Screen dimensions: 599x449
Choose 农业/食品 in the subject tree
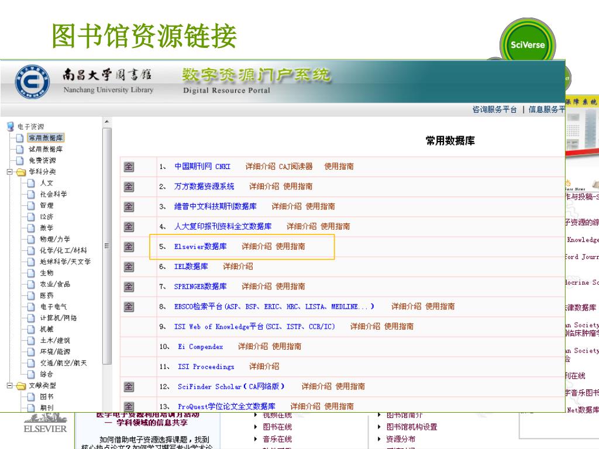coord(55,285)
